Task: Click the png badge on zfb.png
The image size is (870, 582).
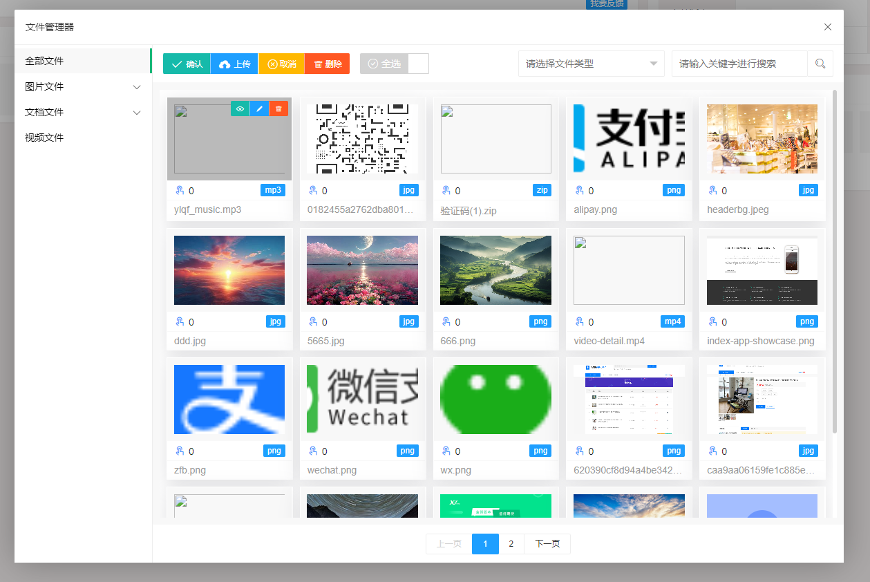Action: (x=274, y=451)
